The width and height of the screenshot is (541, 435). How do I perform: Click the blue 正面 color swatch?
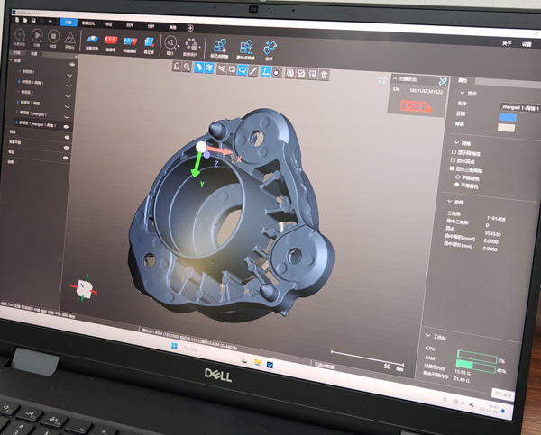[x=508, y=117]
